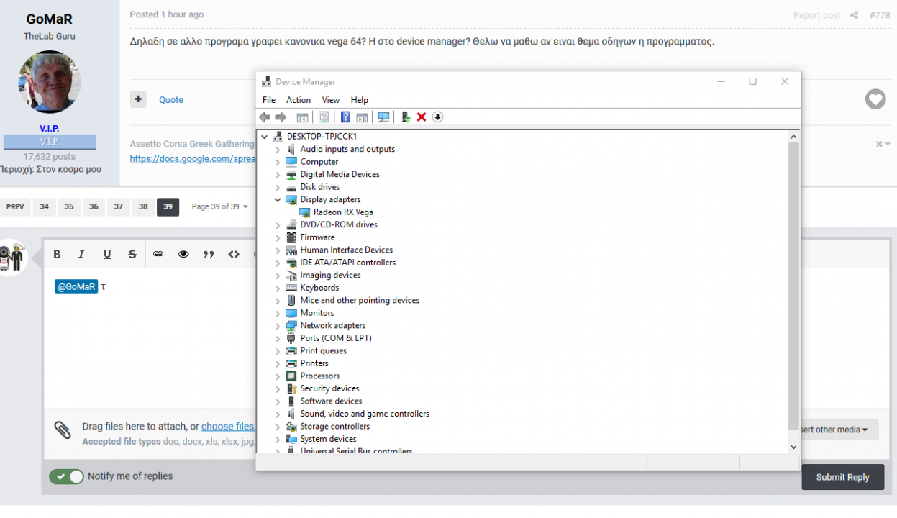Screen dimensions: 897x518
Task: Click the update driver toolbar icon
Action: [x=406, y=117]
